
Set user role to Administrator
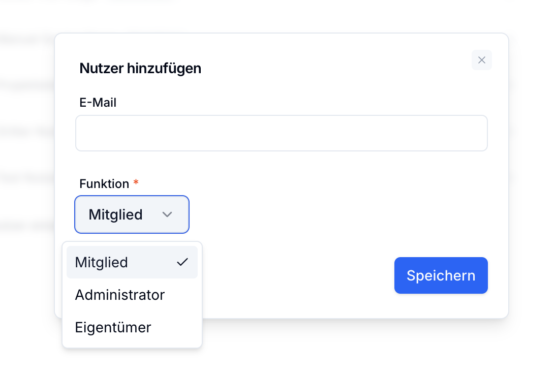click(x=120, y=295)
